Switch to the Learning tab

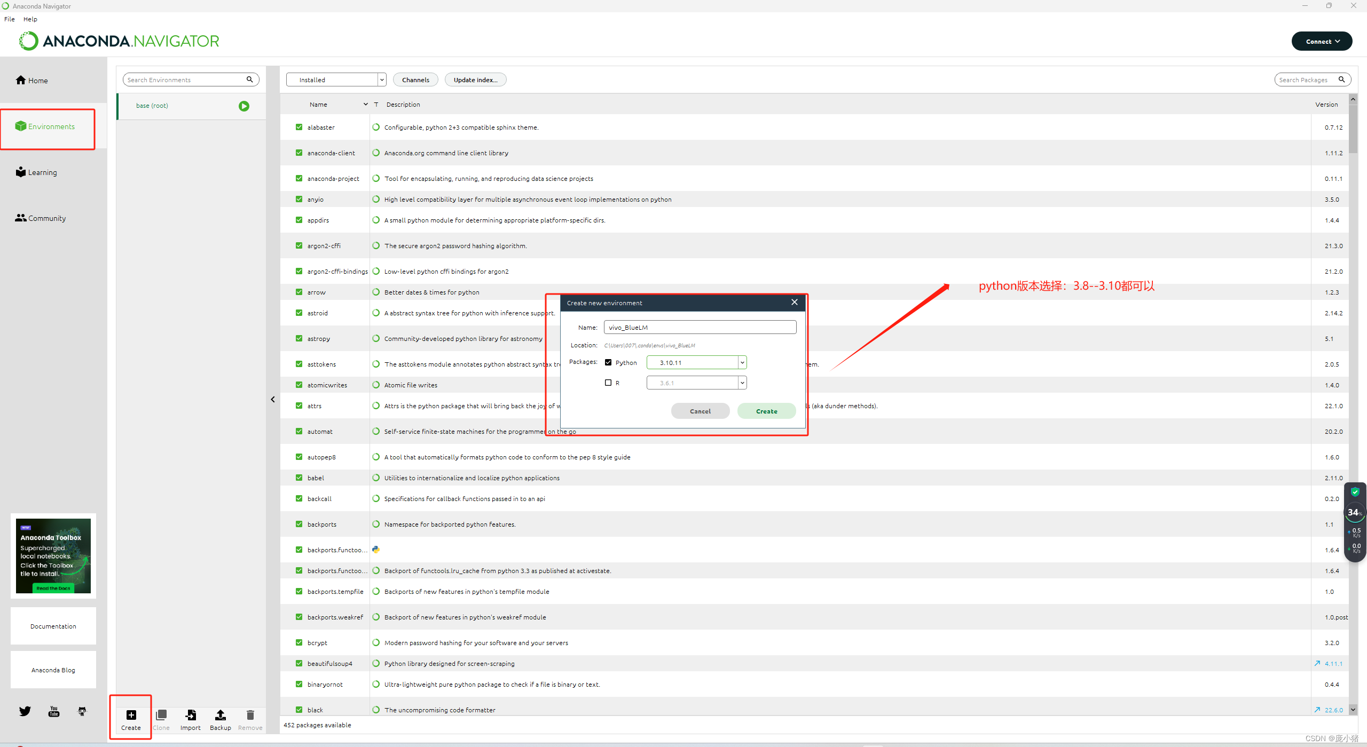click(x=42, y=172)
